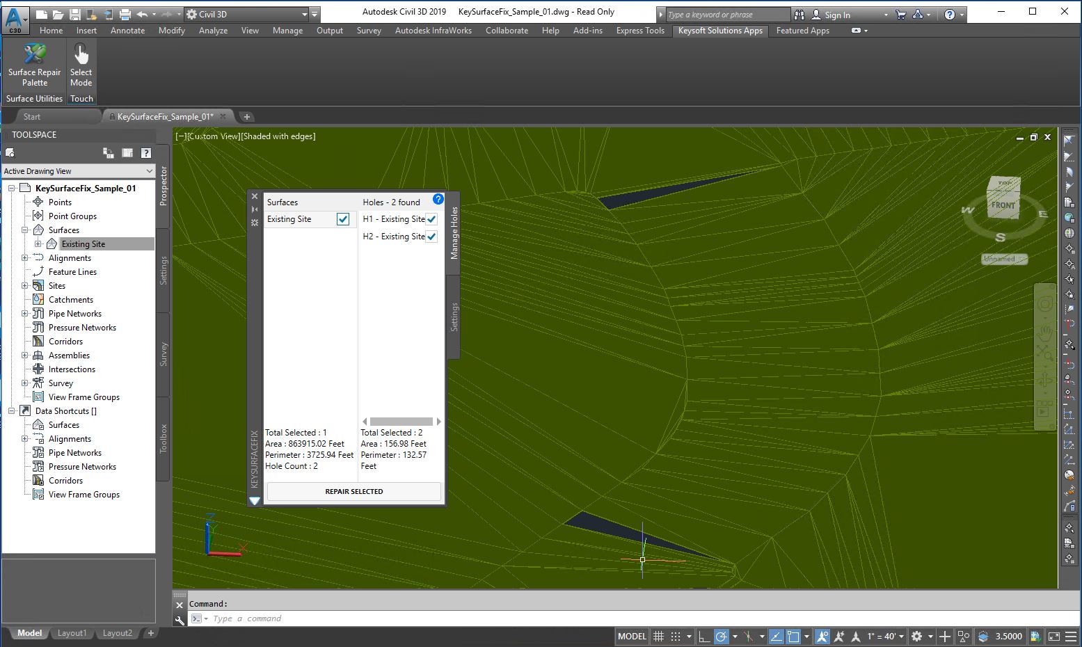The image size is (1082, 647).
Task: Click the holes list horizontal scrollbar
Action: click(401, 422)
